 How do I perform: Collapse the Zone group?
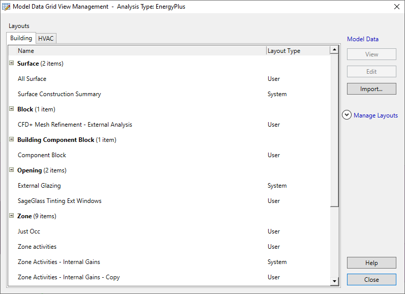point(12,216)
